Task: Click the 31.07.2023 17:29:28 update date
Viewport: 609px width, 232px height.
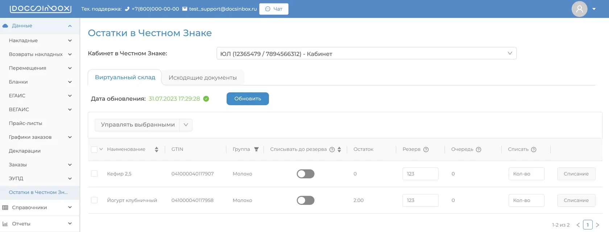Action: point(174,99)
